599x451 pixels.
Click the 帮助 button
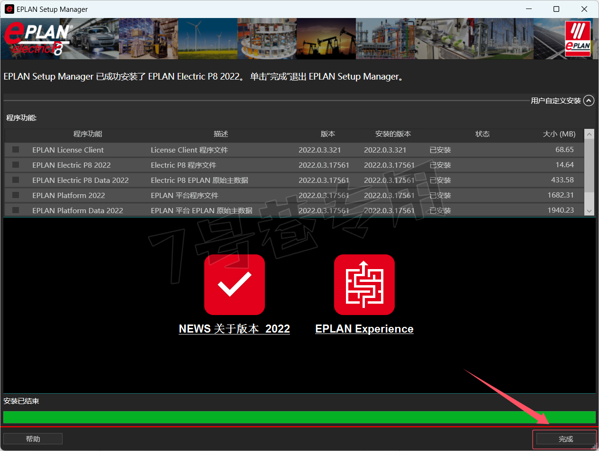(33, 439)
